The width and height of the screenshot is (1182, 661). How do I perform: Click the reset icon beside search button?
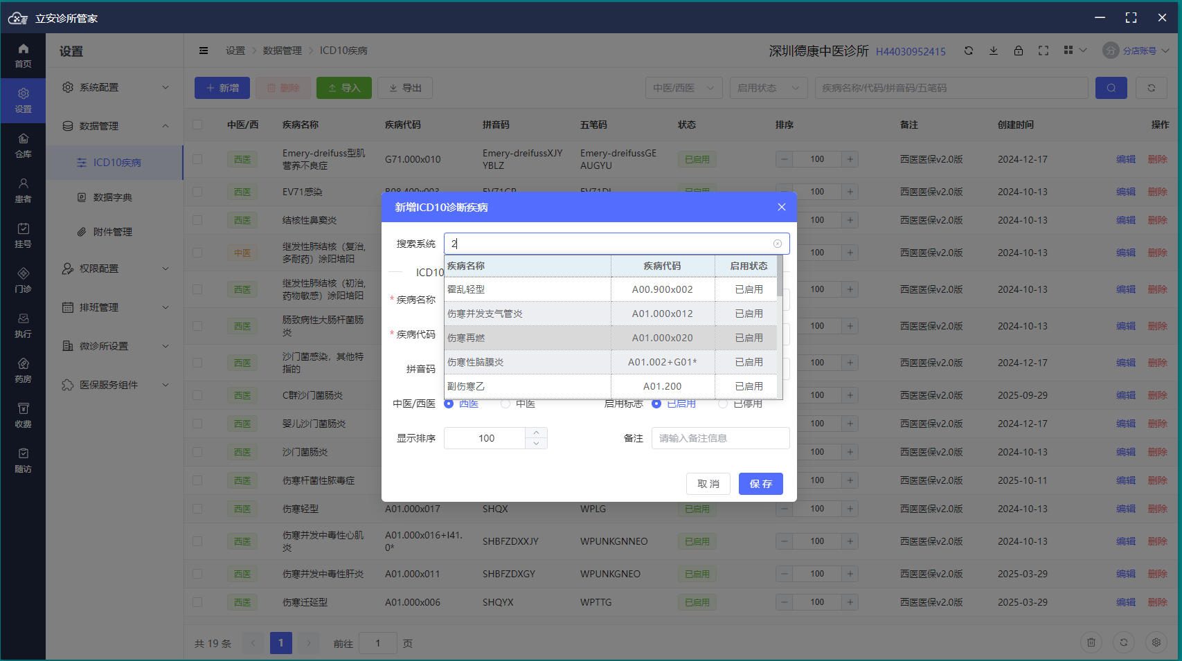pos(1152,88)
